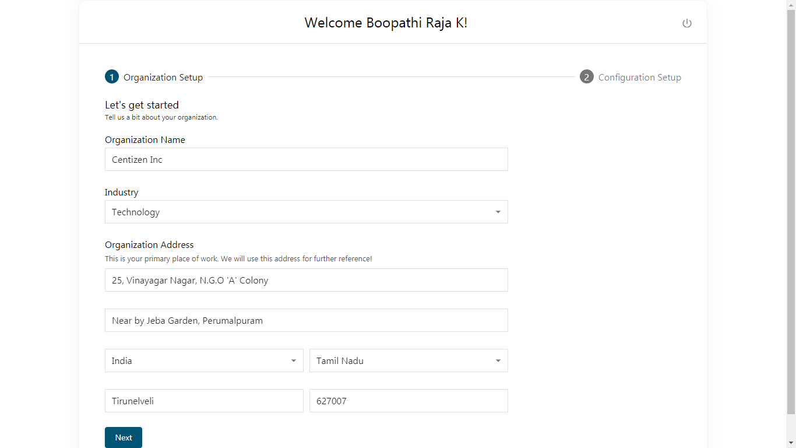Screen dimensions: 796x448
Task: Focus the Near by Jeba Garden field
Action: click(x=307, y=320)
